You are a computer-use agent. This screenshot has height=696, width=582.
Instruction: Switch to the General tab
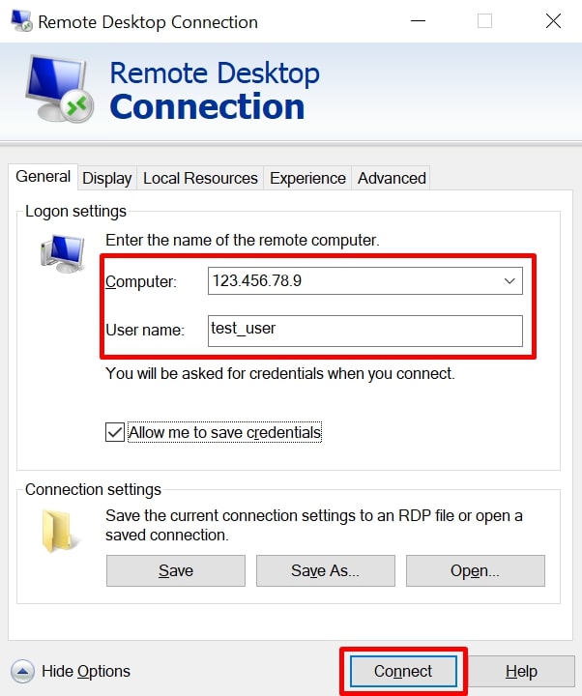pyautogui.click(x=44, y=177)
